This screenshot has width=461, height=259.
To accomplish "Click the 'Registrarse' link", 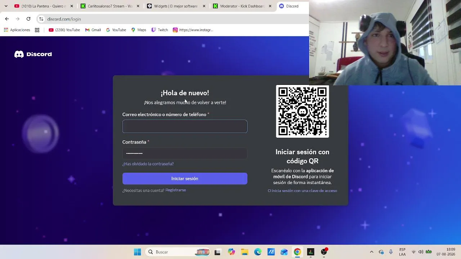I will click(x=176, y=190).
